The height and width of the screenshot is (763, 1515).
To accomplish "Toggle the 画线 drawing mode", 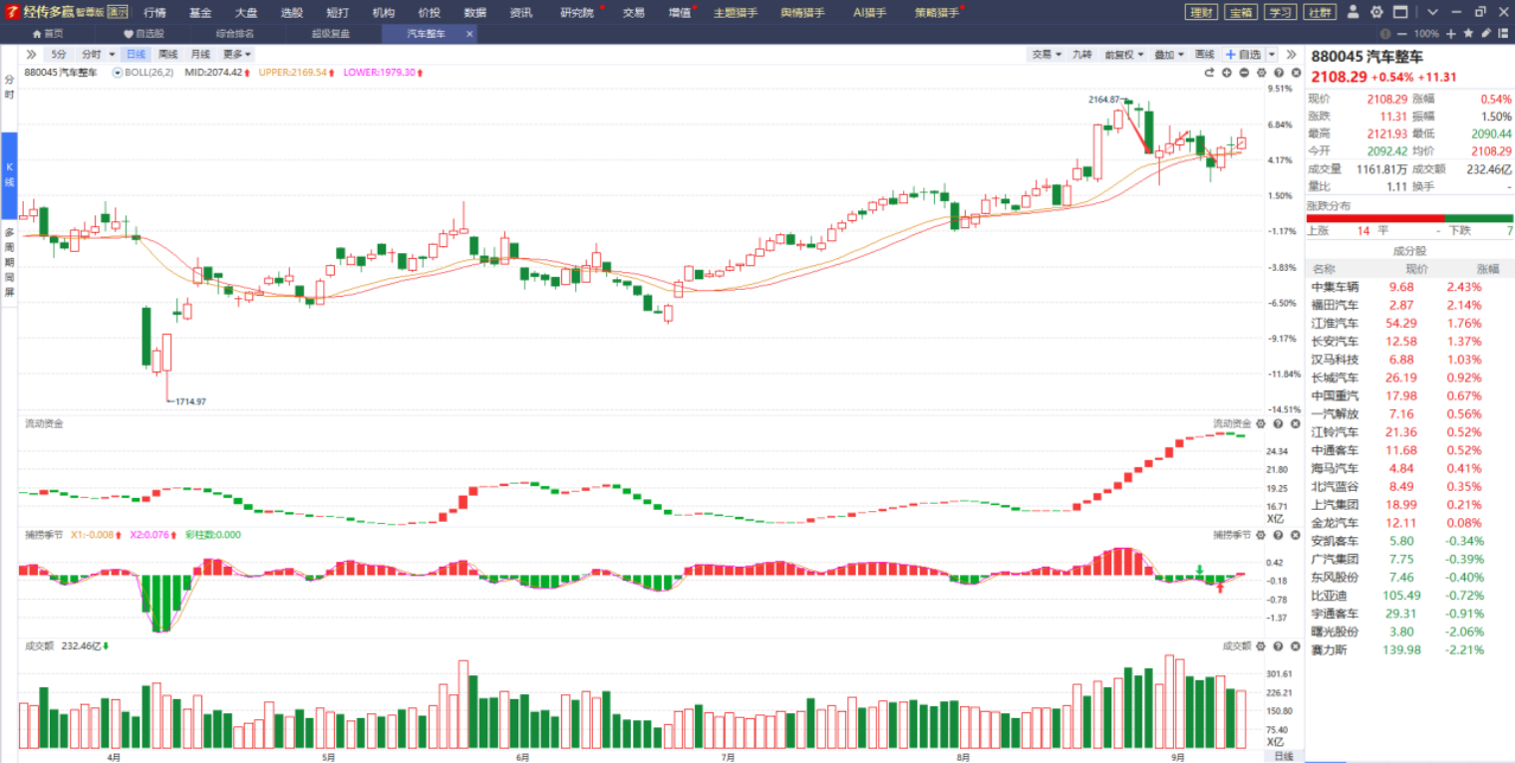I will (x=1205, y=54).
